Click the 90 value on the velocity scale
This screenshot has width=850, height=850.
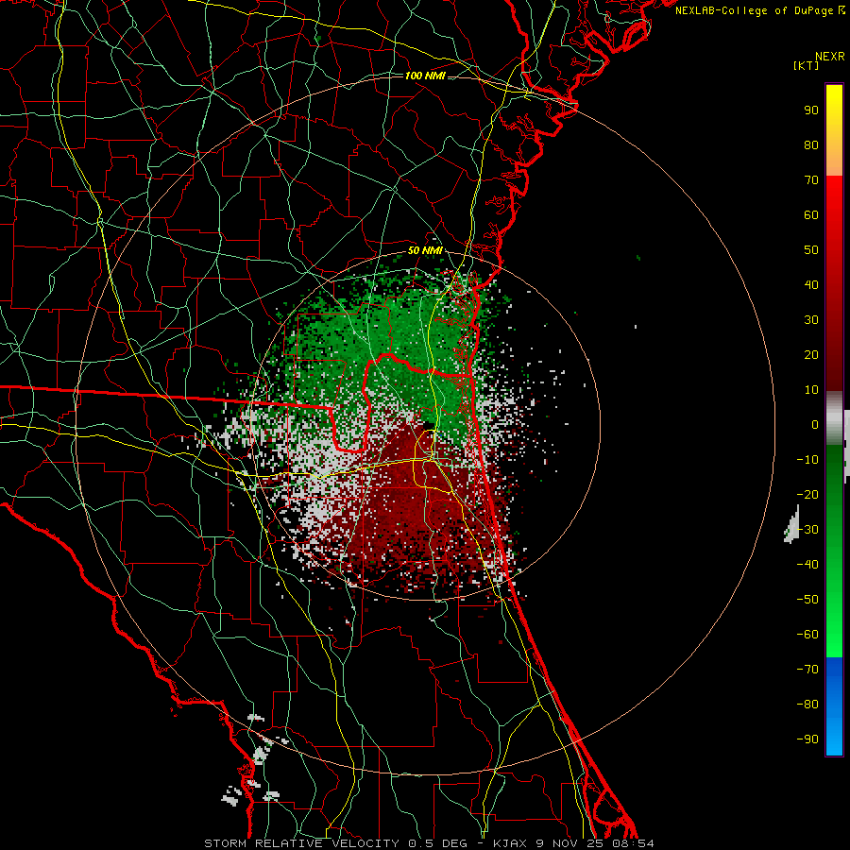click(811, 110)
